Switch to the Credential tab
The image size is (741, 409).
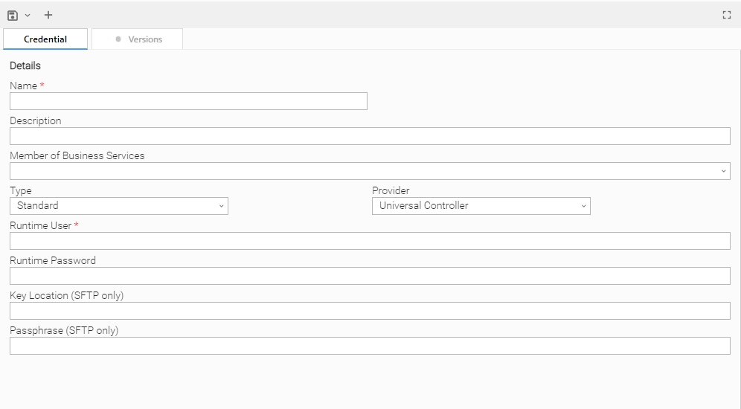(45, 39)
